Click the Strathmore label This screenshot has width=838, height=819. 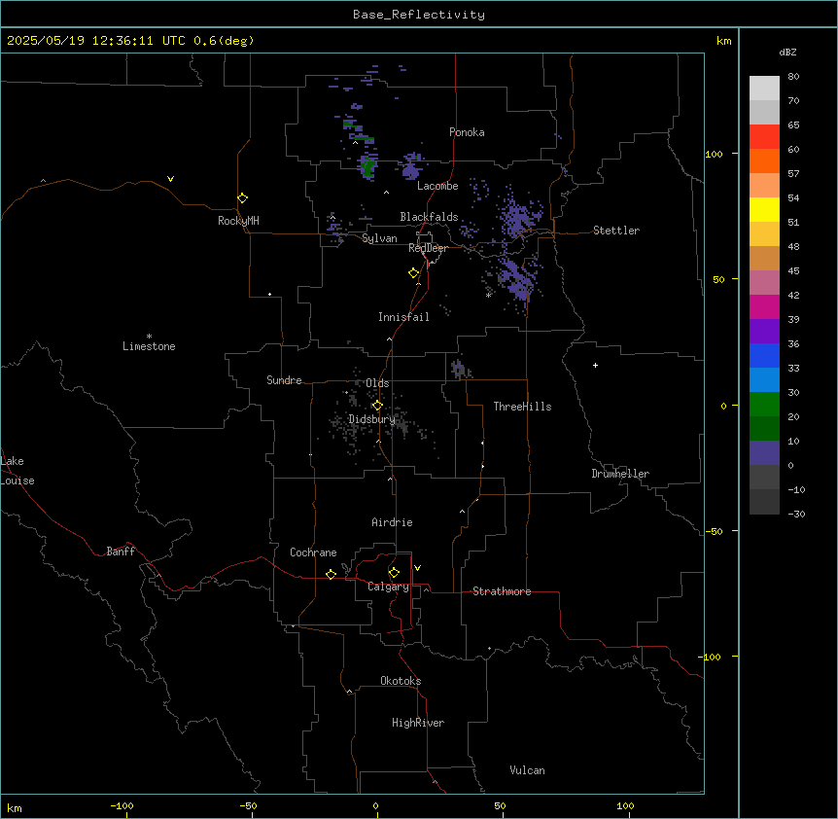coord(502,591)
